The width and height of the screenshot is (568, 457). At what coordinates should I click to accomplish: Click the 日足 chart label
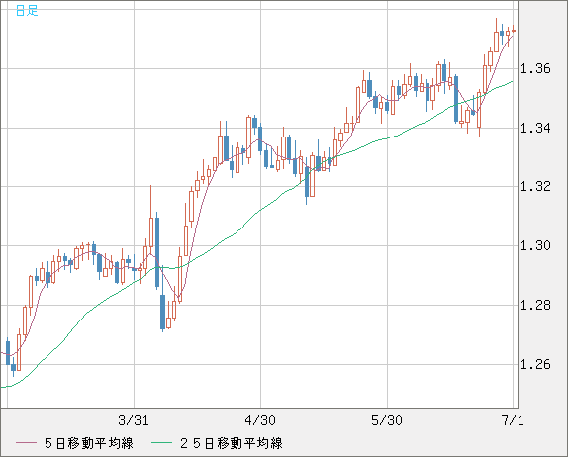[x=27, y=11]
